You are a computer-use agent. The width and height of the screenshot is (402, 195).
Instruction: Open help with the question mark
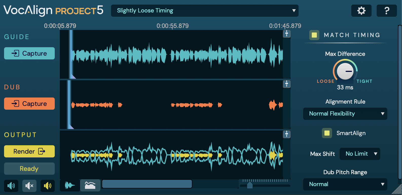(387, 11)
